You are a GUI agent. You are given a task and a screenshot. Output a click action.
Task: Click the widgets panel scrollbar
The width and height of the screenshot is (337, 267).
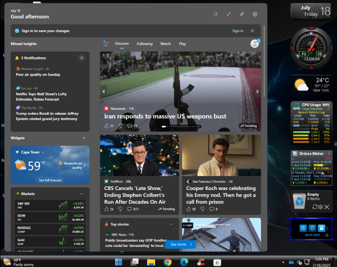[x=264, y=61]
